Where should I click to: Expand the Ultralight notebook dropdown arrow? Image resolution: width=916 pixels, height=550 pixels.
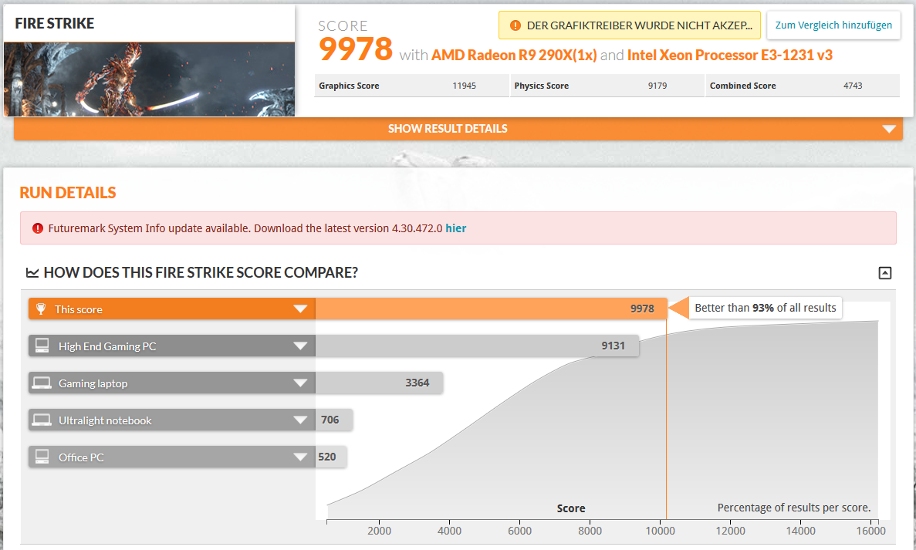click(300, 420)
